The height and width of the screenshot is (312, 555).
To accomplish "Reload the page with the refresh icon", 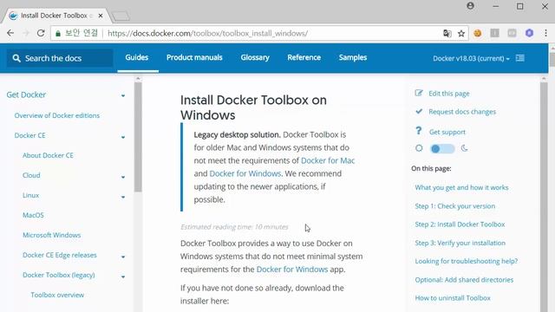I will 41,33.
